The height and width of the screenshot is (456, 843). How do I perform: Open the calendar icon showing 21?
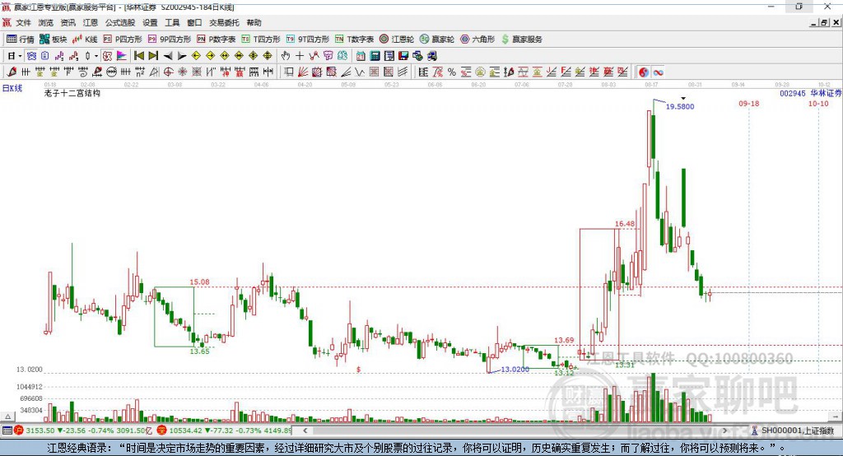pos(361,56)
